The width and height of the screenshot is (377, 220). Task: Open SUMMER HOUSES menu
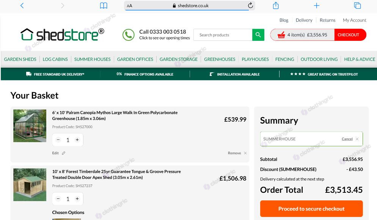[x=92, y=59]
